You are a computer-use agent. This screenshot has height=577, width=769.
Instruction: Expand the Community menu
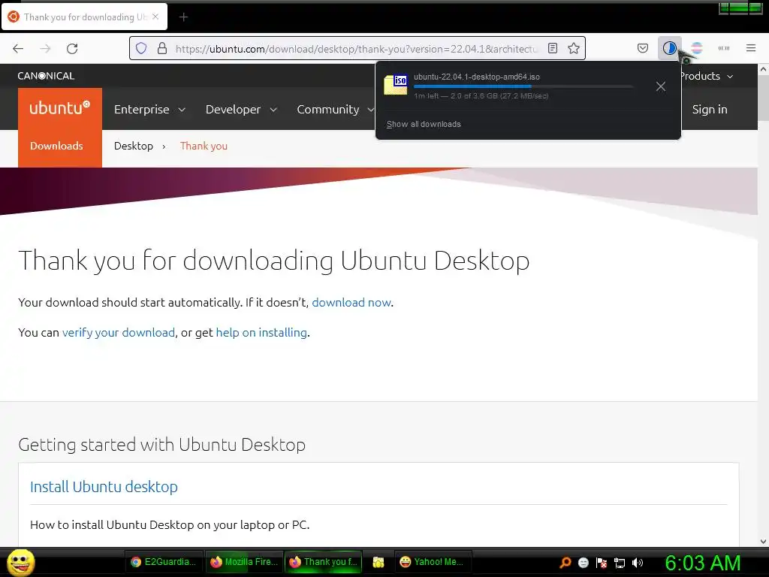pos(336,110)
